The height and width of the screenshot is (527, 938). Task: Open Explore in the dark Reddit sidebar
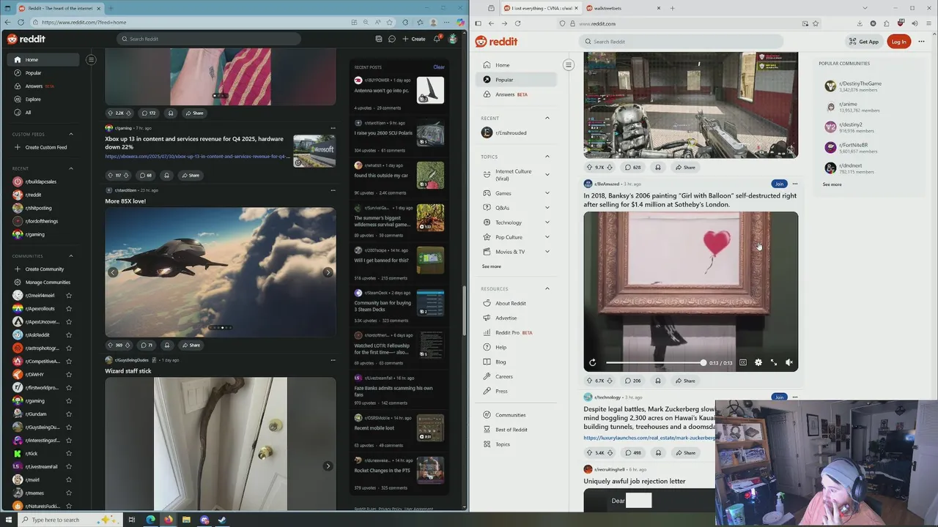[43, 99]
